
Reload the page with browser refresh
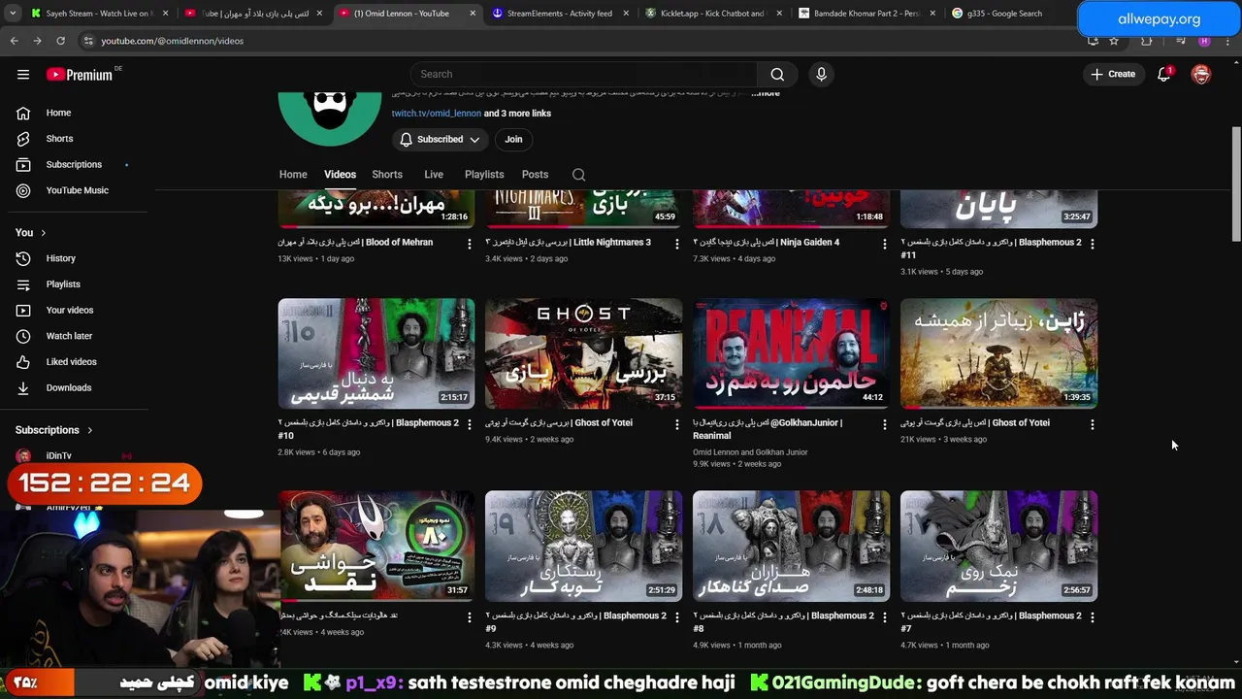tap(60, 41)
